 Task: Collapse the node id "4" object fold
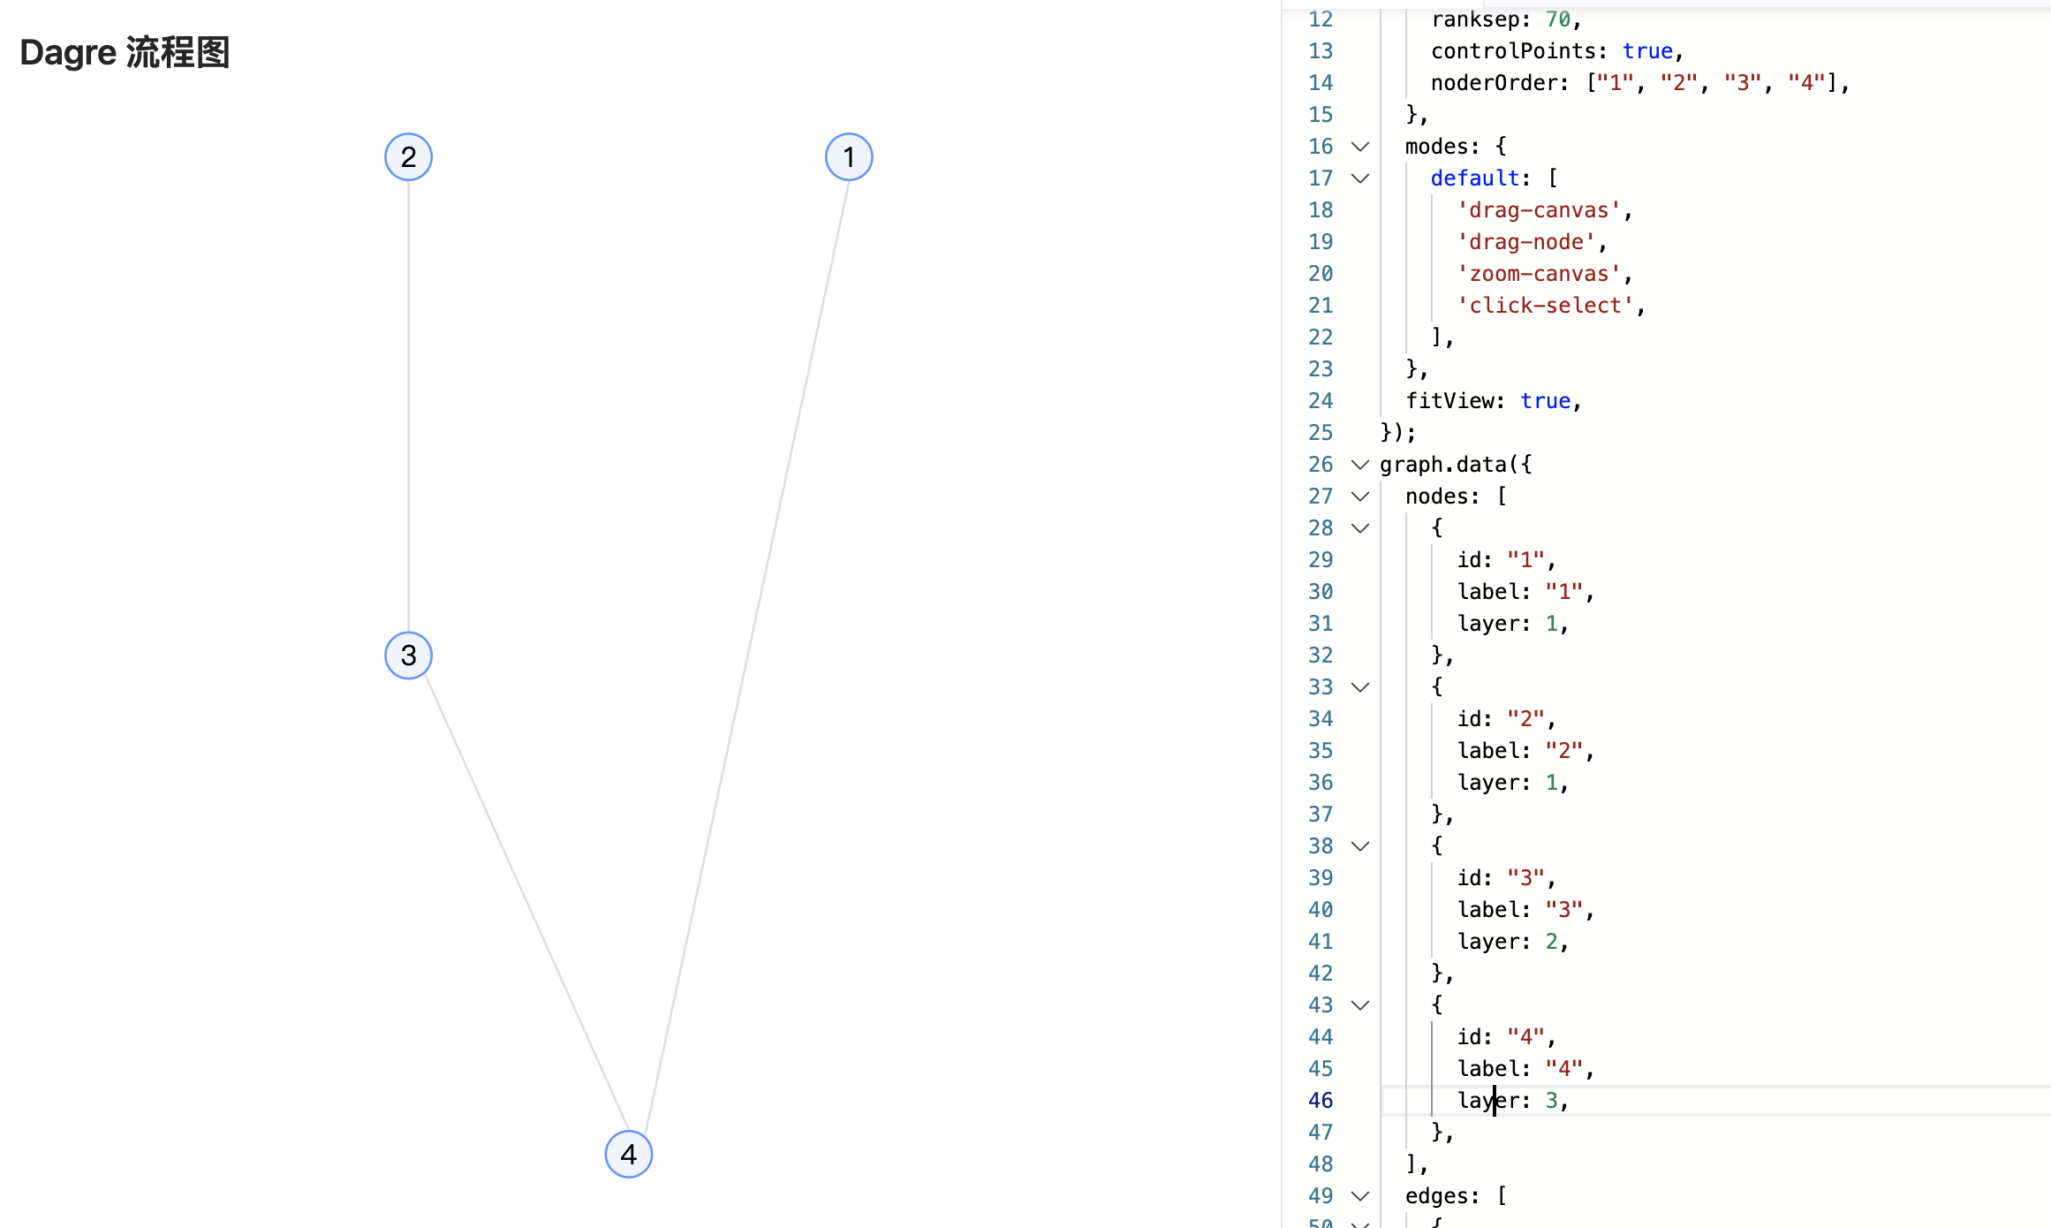tap(1360, 1004)
